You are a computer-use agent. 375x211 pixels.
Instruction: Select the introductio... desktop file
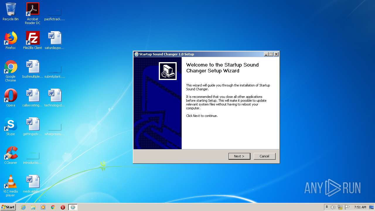(33, 158)
